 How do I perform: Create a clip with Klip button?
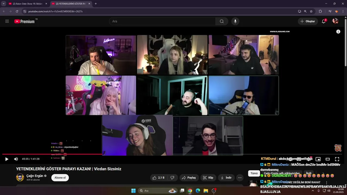[x=208, y=178]
